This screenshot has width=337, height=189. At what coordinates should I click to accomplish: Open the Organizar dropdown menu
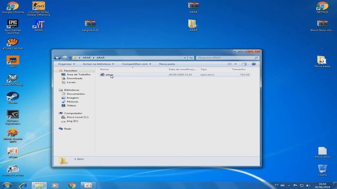click(x=66, y=64)
